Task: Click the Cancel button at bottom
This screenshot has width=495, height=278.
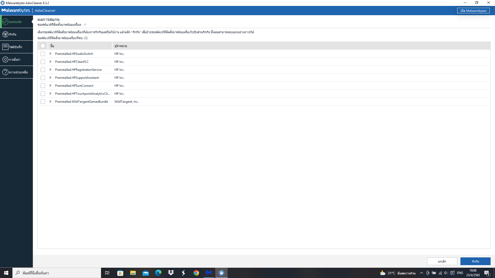Action: point(442,261)
